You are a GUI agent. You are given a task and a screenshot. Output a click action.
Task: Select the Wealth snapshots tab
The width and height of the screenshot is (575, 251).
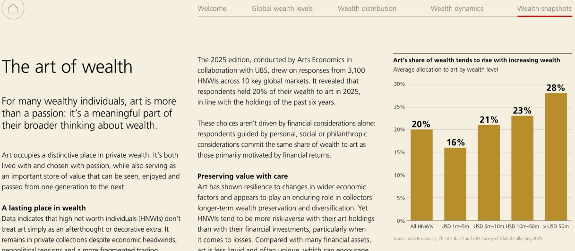click(544, 8)
